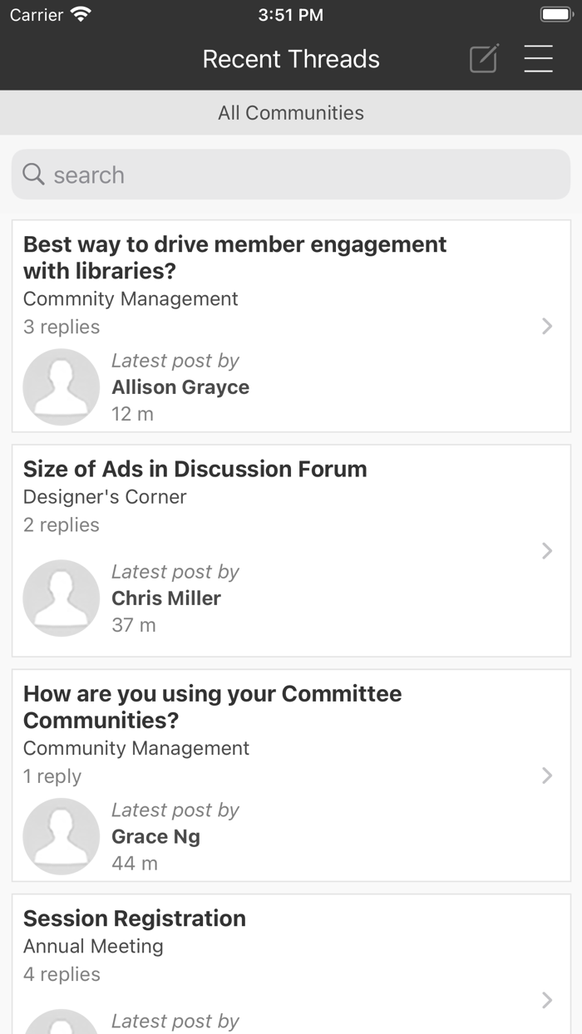Image resolution: width=582 pixels, height=1034 pixels.
Task: Expand Session Registration using its chevron arrow
Action: click(547, 1000)
